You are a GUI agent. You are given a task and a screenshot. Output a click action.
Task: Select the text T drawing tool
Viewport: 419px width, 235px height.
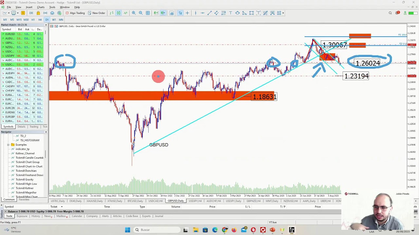click(x=230, y=13)
